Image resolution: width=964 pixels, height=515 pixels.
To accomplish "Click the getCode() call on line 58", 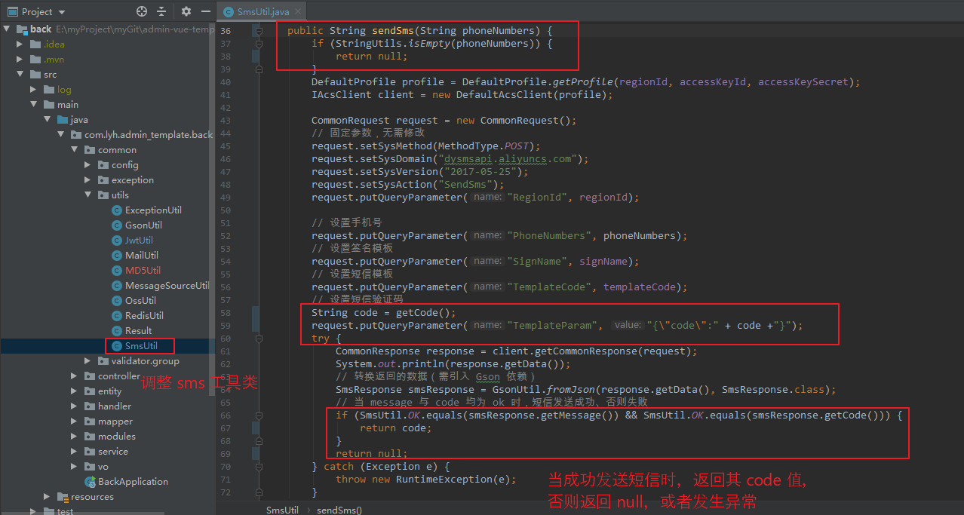I will (423, 313).
